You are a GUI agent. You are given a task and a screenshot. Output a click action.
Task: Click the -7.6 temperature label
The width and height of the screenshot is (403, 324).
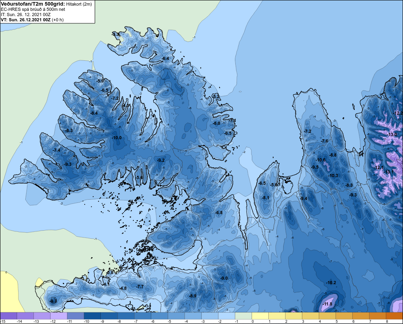tap(324, 141)
